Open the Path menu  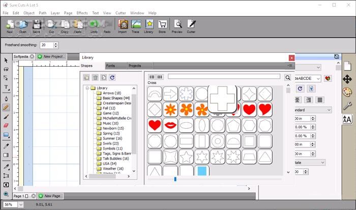(42, 13)
